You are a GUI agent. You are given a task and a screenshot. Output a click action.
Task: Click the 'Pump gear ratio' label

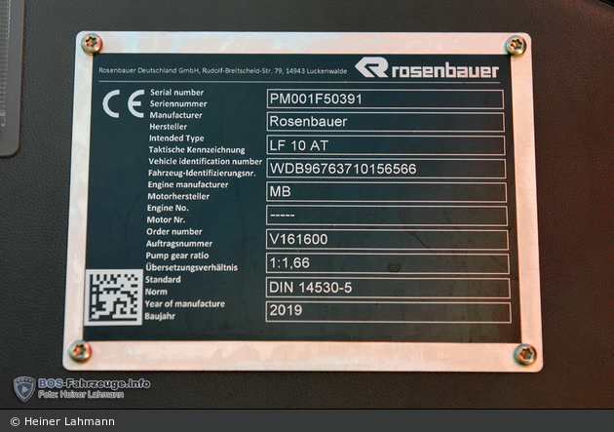(x=177, y=255)
